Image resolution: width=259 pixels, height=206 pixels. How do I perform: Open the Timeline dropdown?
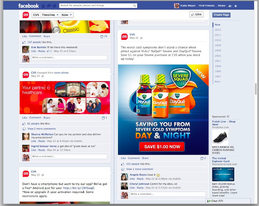(x=50, y=15)
